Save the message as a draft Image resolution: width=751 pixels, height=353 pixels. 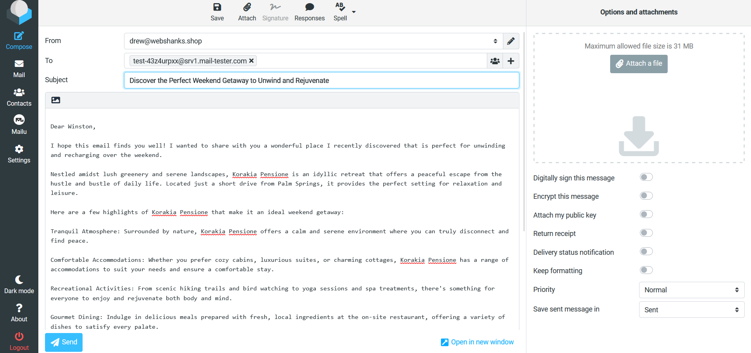click(217, 12)
